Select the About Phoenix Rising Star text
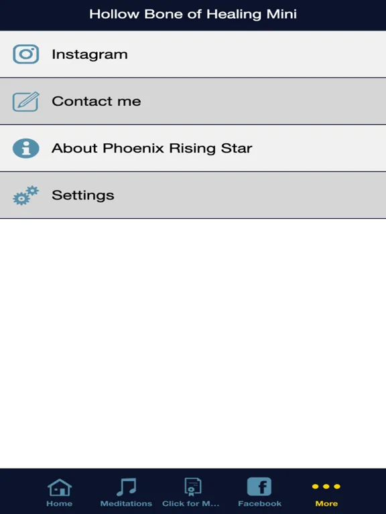This screenshot has height=514, width=386. 152,148
